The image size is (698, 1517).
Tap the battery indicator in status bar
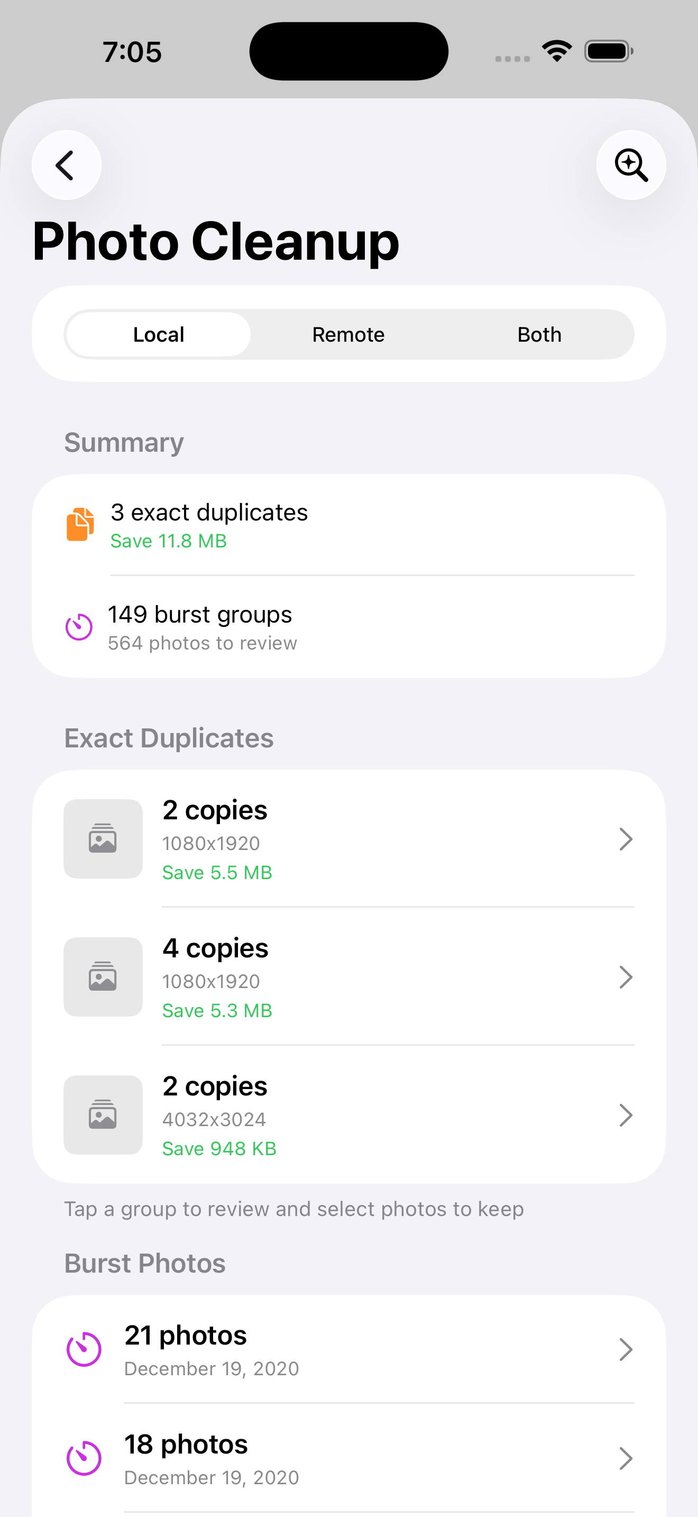[x=608, y=51]
